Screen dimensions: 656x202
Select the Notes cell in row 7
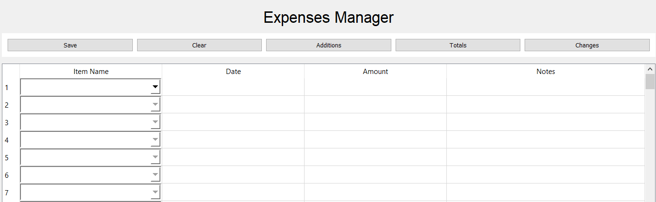pos(545,193)
